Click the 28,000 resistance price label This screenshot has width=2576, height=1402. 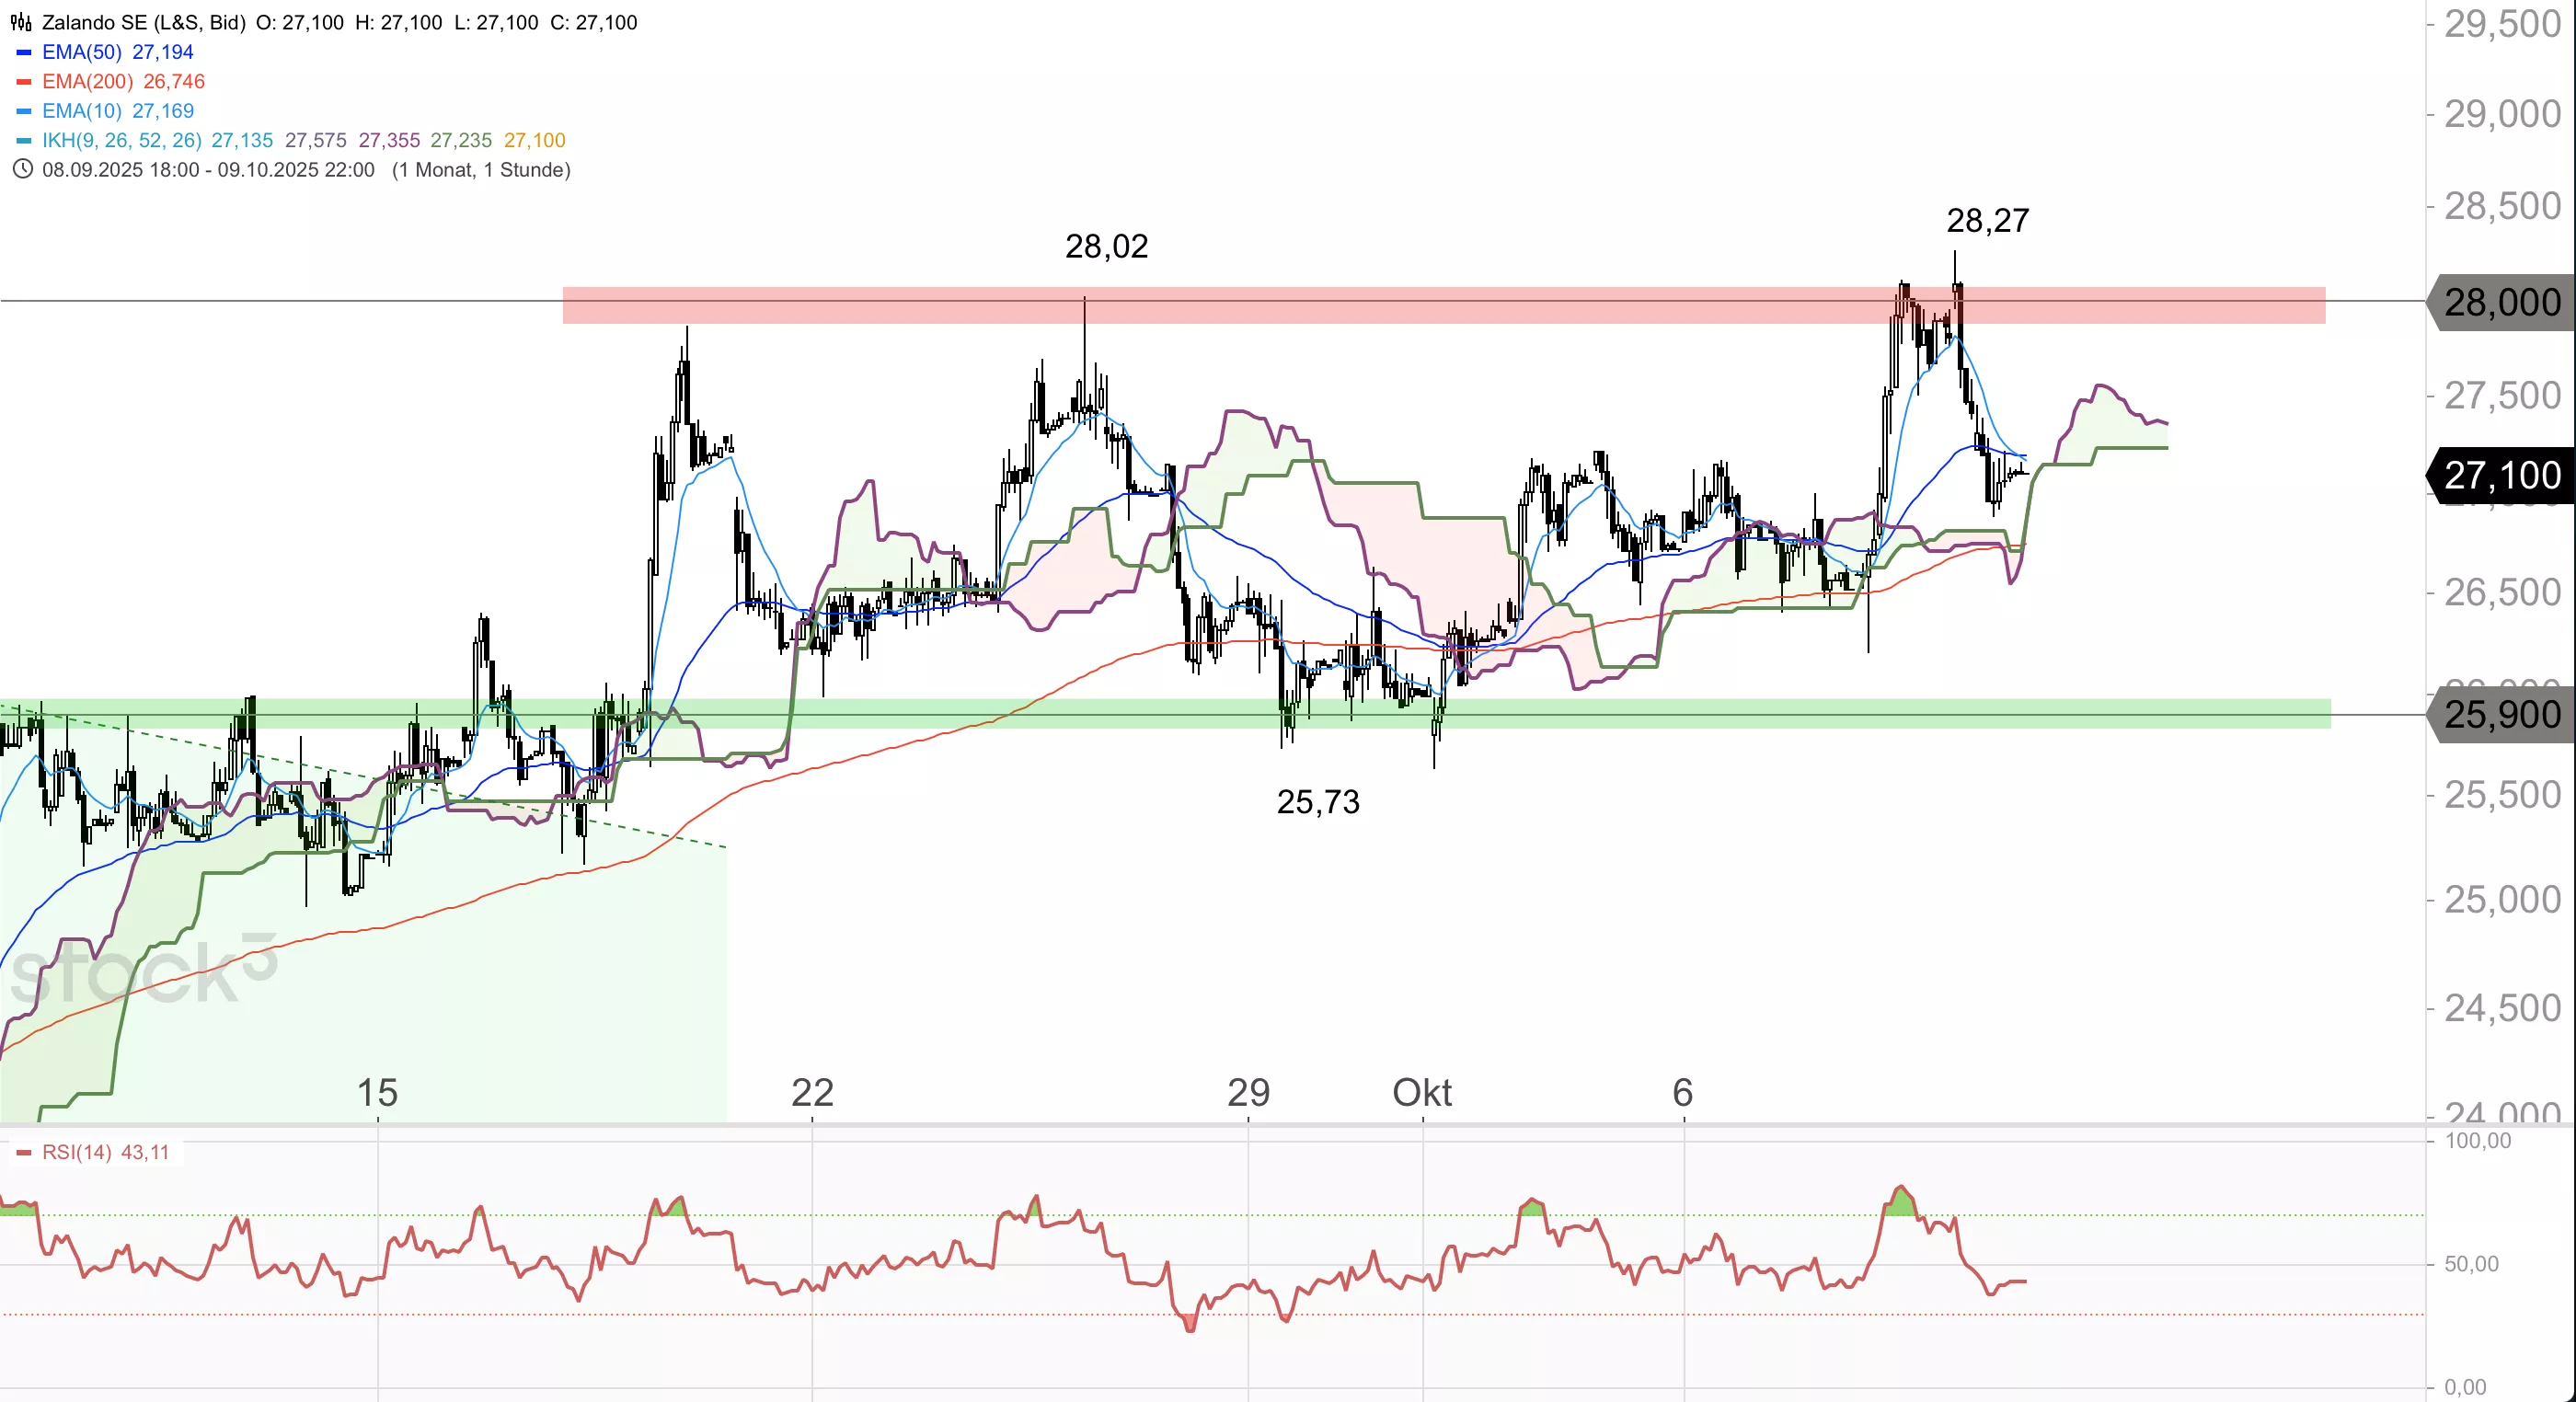pos(2502,301)
